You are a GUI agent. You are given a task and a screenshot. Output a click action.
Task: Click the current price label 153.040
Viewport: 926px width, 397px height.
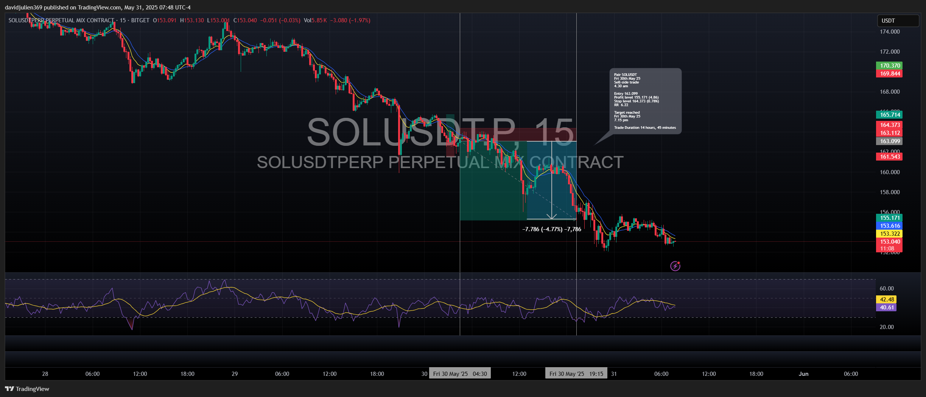(889, 242)
